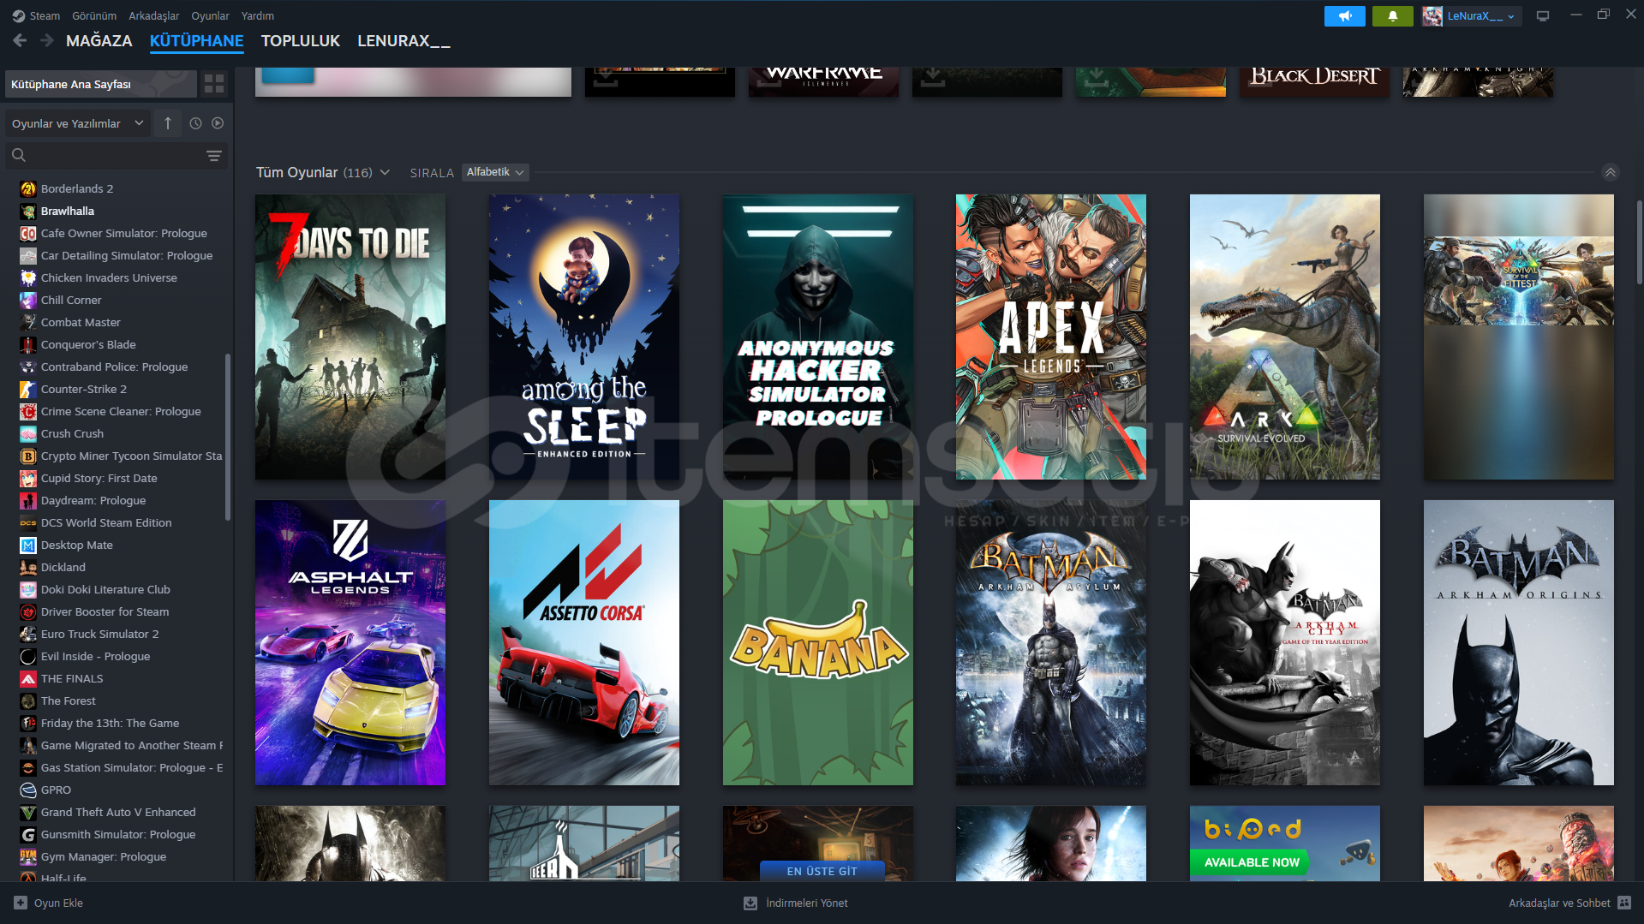Open the LENURAX__ profile tab
1644x924 pixels.
click(x=404, y=40)
